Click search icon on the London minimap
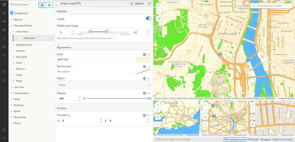 pyautogui.click(x=158, y=117)
